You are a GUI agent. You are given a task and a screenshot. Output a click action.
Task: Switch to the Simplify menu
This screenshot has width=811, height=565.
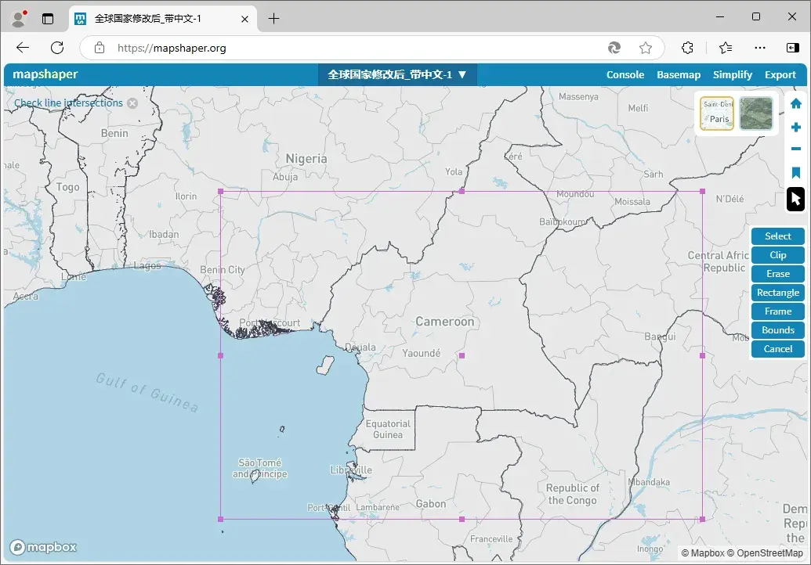click(732, 74)
